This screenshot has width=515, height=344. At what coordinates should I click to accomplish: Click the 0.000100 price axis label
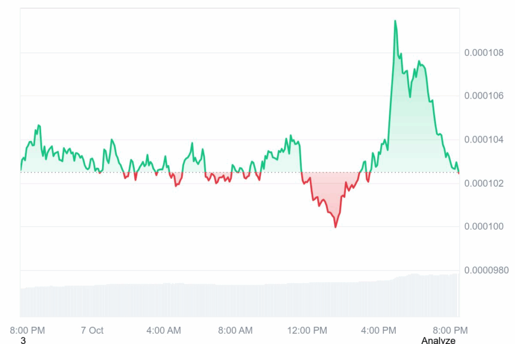tap(483, 226)
